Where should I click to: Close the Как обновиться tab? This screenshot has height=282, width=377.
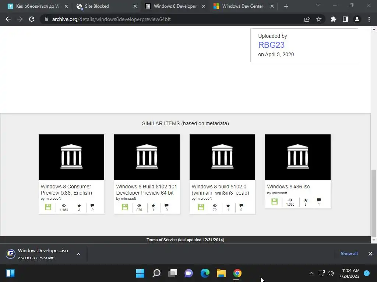(x=66, y=6)
